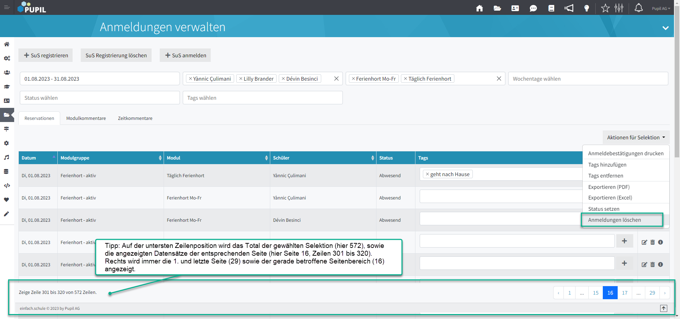Open sidebar home icon
The height and width of the screenshot is (319, 680).
(7, 44)
